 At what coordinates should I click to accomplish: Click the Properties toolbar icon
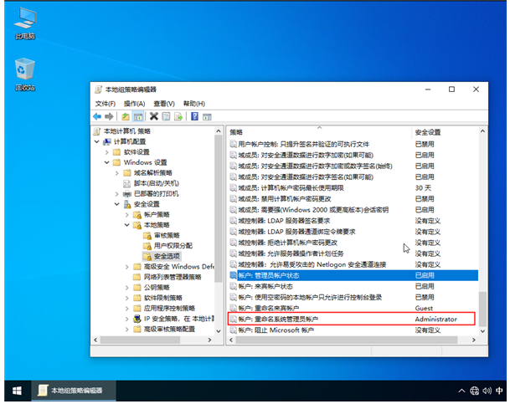167,116
